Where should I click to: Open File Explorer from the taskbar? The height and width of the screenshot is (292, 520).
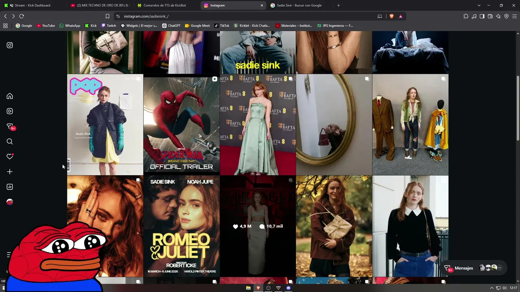(248, 288)
